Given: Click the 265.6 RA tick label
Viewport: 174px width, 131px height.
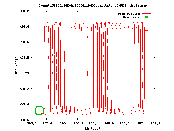Looking at the screenshot, I should click(x=32, y=123).
